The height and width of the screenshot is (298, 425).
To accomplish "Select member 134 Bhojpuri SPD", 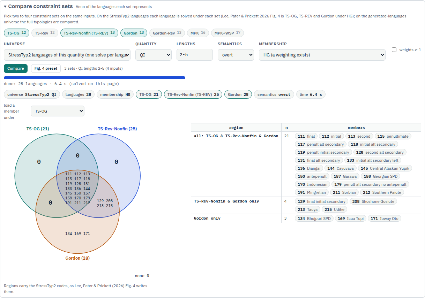I will point(314,219).
